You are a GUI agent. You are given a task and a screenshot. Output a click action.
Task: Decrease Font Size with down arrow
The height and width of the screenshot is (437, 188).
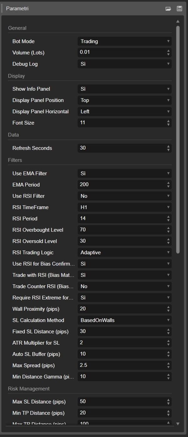coord(169,125)
